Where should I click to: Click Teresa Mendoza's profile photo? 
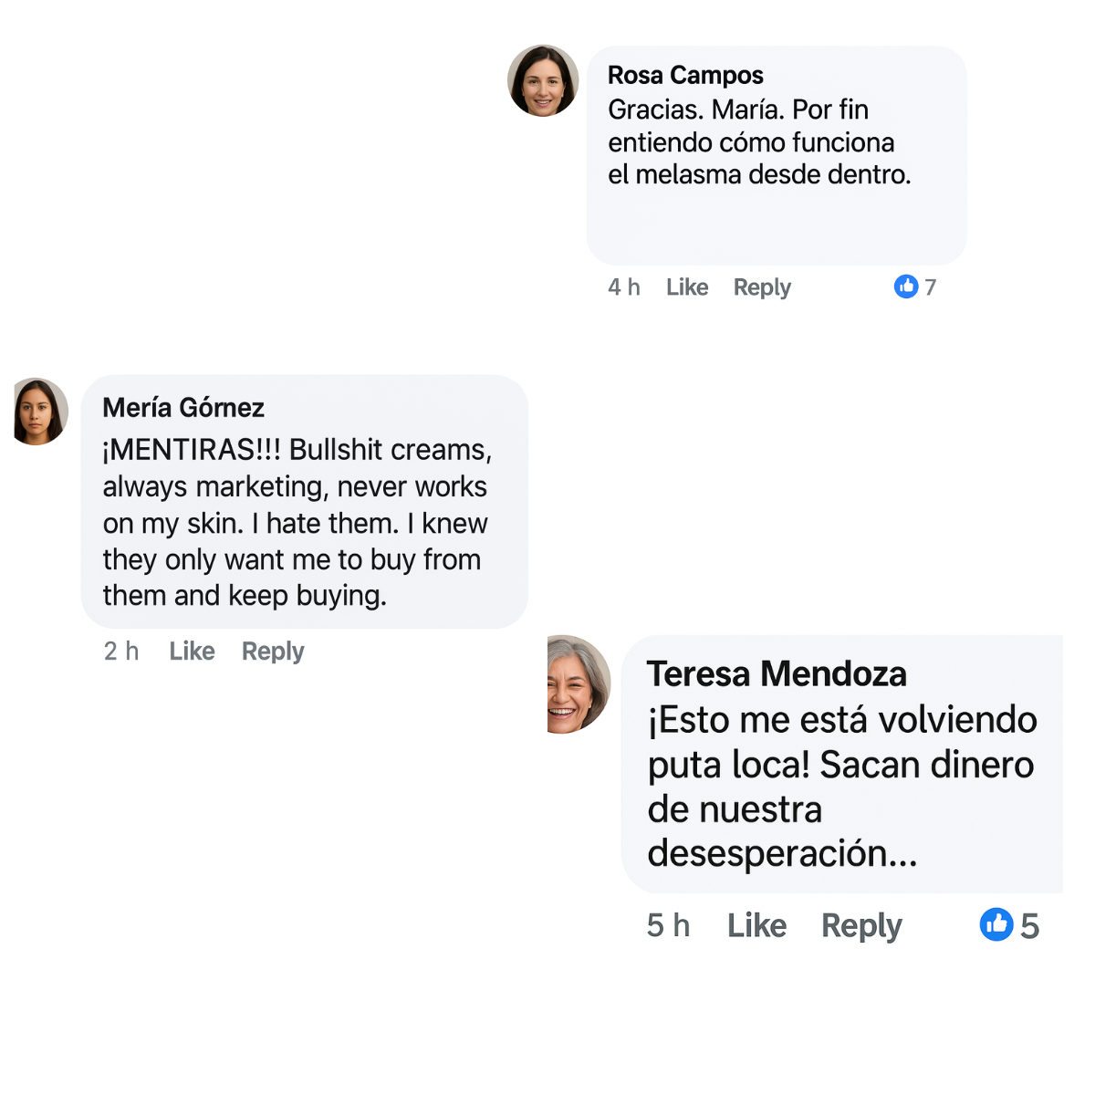tap(577, 684)
